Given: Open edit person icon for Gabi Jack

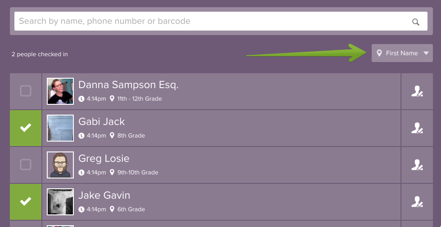Looking at the screenshot, I should [417, 128].
